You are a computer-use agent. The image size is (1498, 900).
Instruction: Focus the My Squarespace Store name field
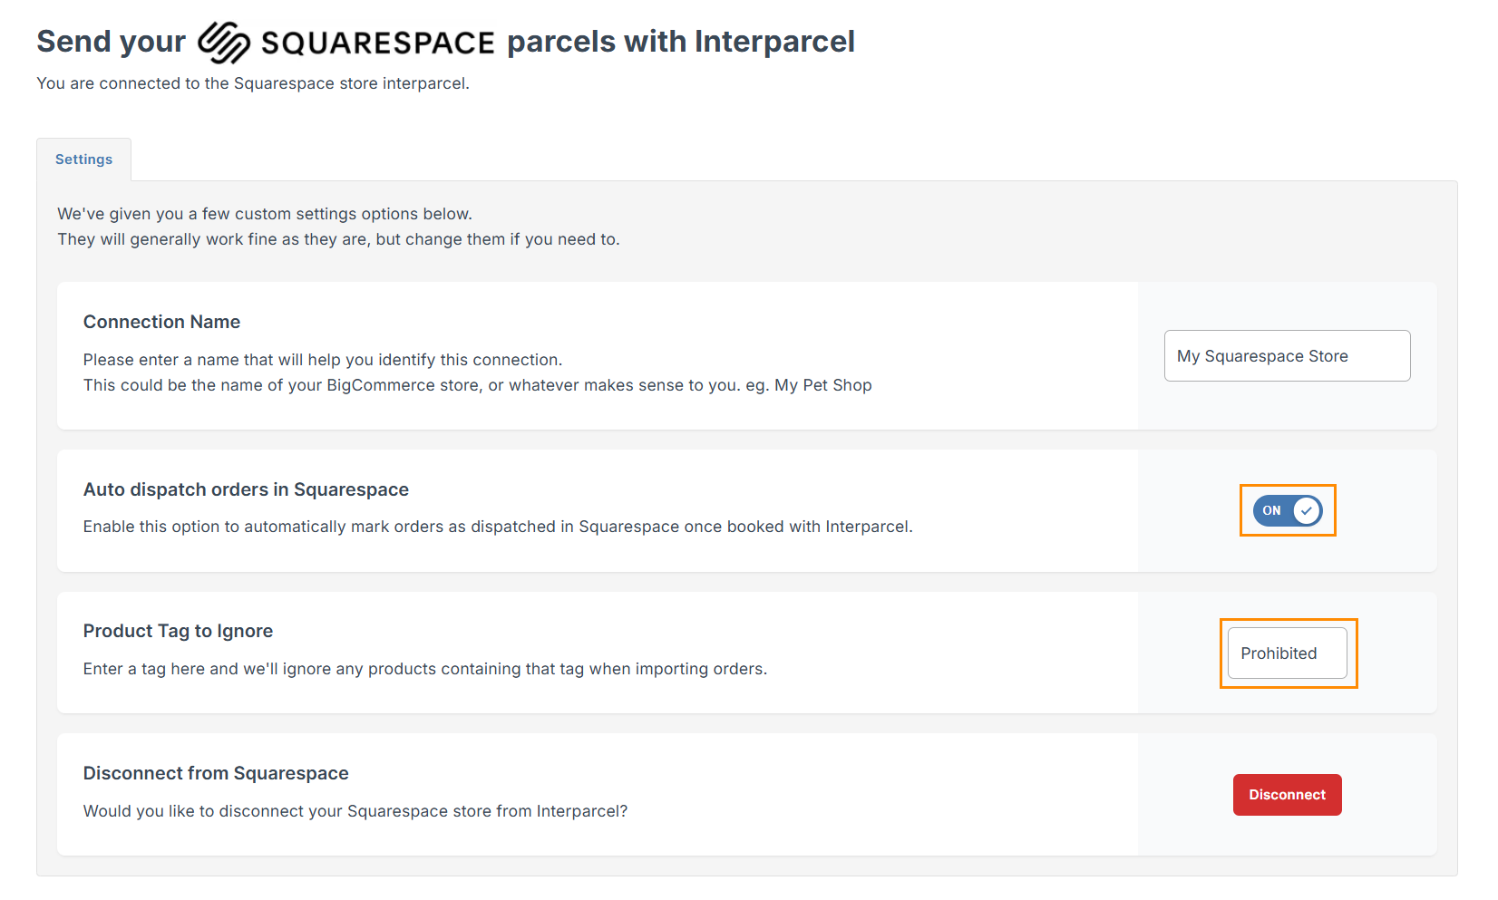(x=1287, y=356)
